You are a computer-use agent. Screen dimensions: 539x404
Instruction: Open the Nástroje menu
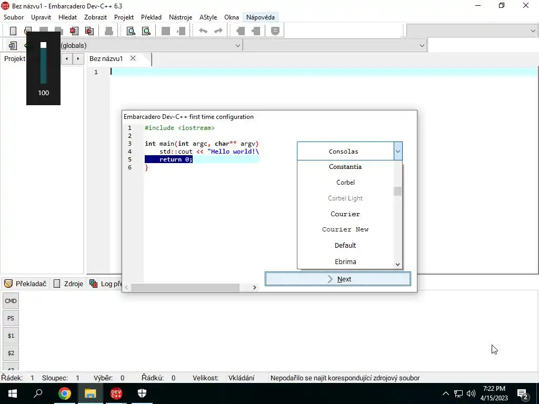tap(181, 17)
